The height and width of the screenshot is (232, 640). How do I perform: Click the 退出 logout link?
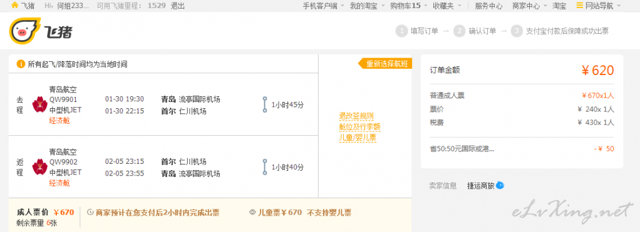[178, 6]
